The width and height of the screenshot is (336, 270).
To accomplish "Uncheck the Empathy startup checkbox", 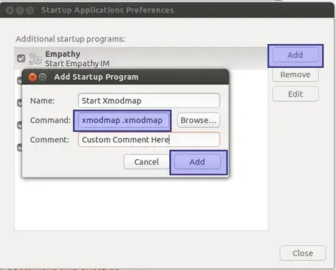I will pyautogui.click(x=21, y=58).
